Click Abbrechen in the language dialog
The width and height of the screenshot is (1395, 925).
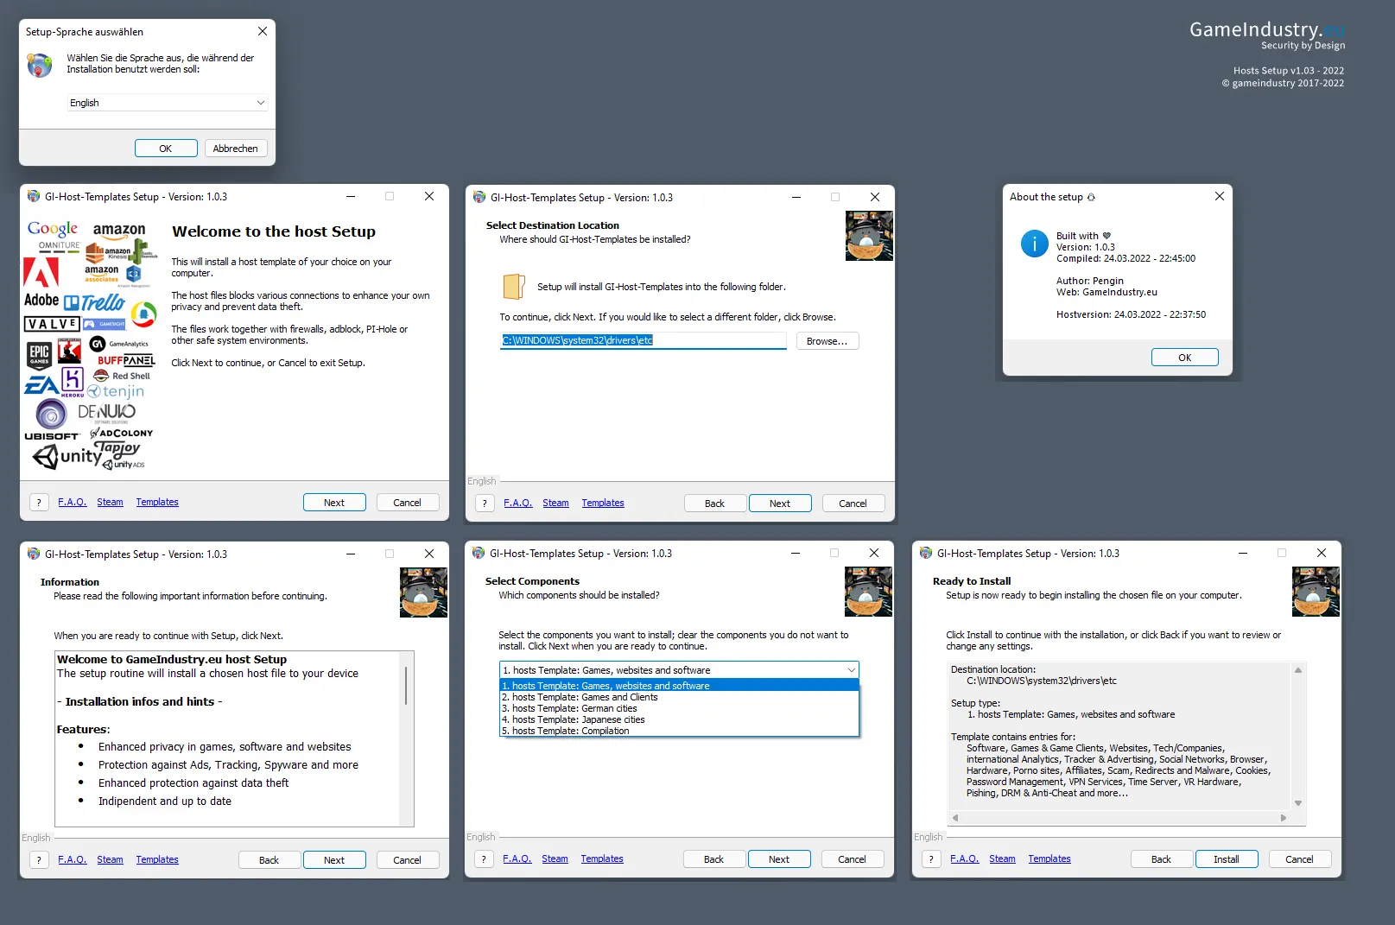(x=235, y=149)
